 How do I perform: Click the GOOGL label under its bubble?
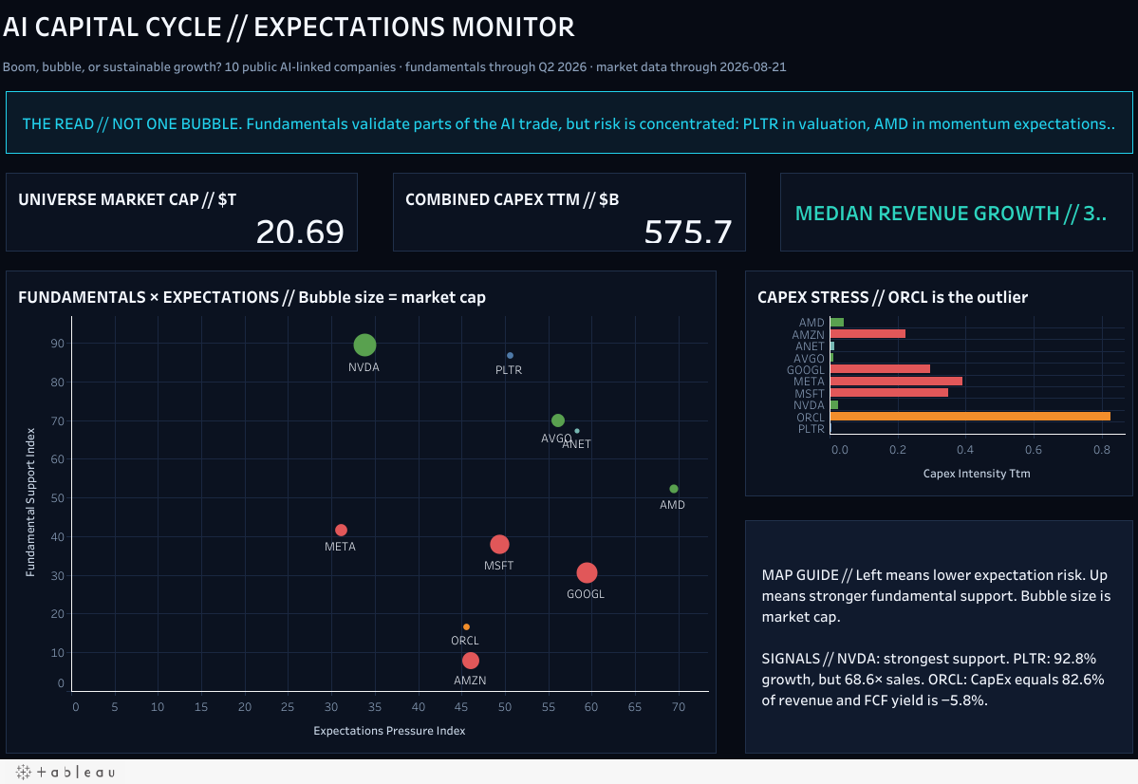(x=586, y=594)
